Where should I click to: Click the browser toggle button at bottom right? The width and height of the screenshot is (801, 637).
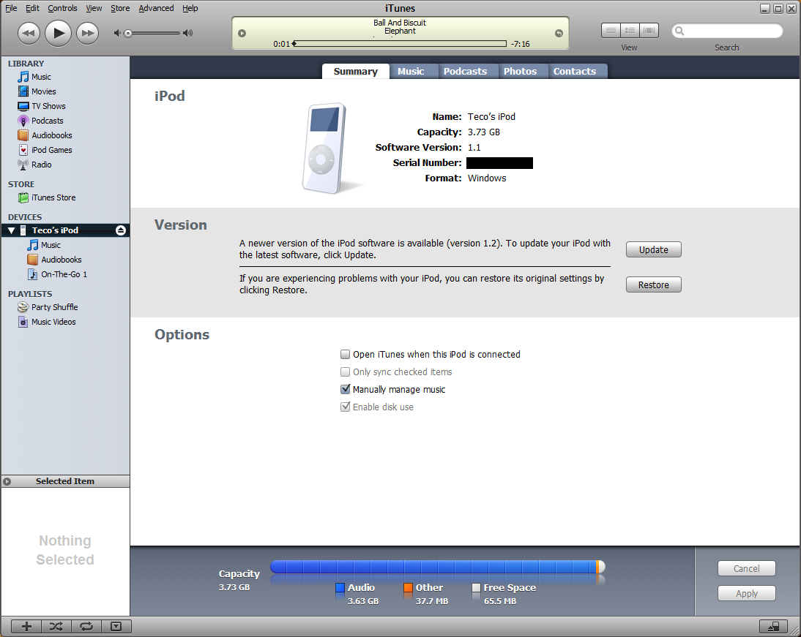773,626
